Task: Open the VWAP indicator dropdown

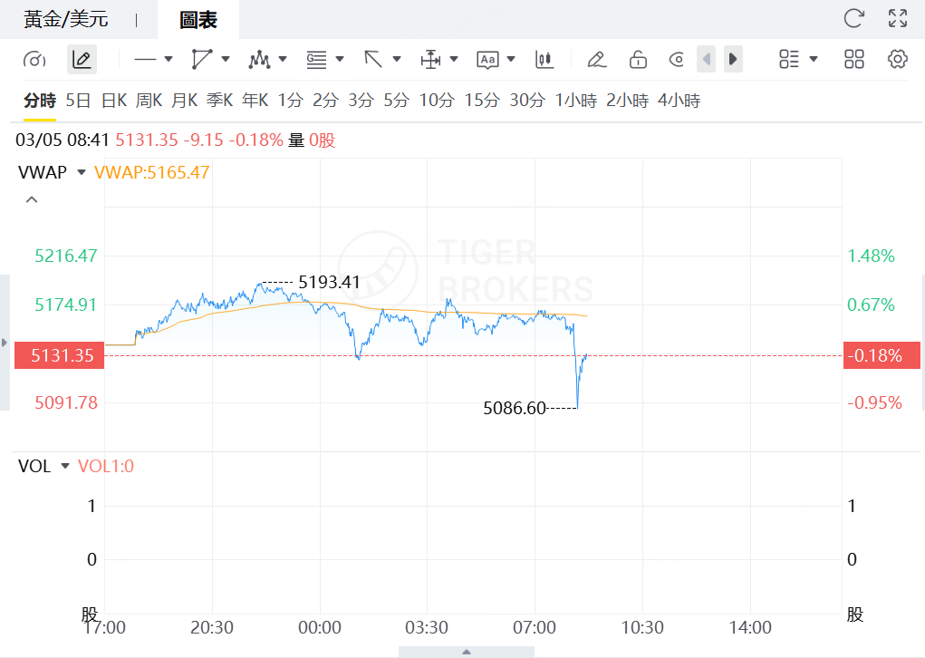Action: point(82,172)
